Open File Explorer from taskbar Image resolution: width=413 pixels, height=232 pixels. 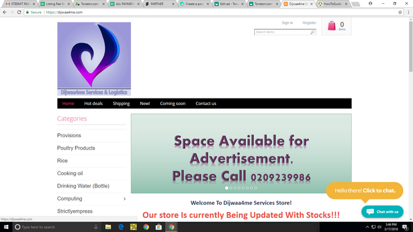(108, 227)
